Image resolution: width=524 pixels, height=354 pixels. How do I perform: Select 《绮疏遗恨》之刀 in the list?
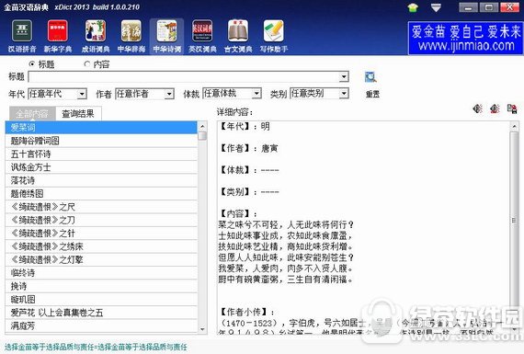(101, 220)
